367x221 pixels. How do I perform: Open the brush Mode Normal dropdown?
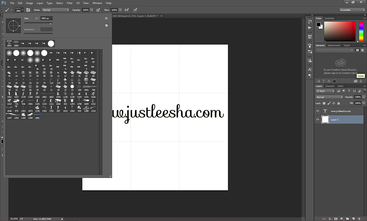click(55, 10)
